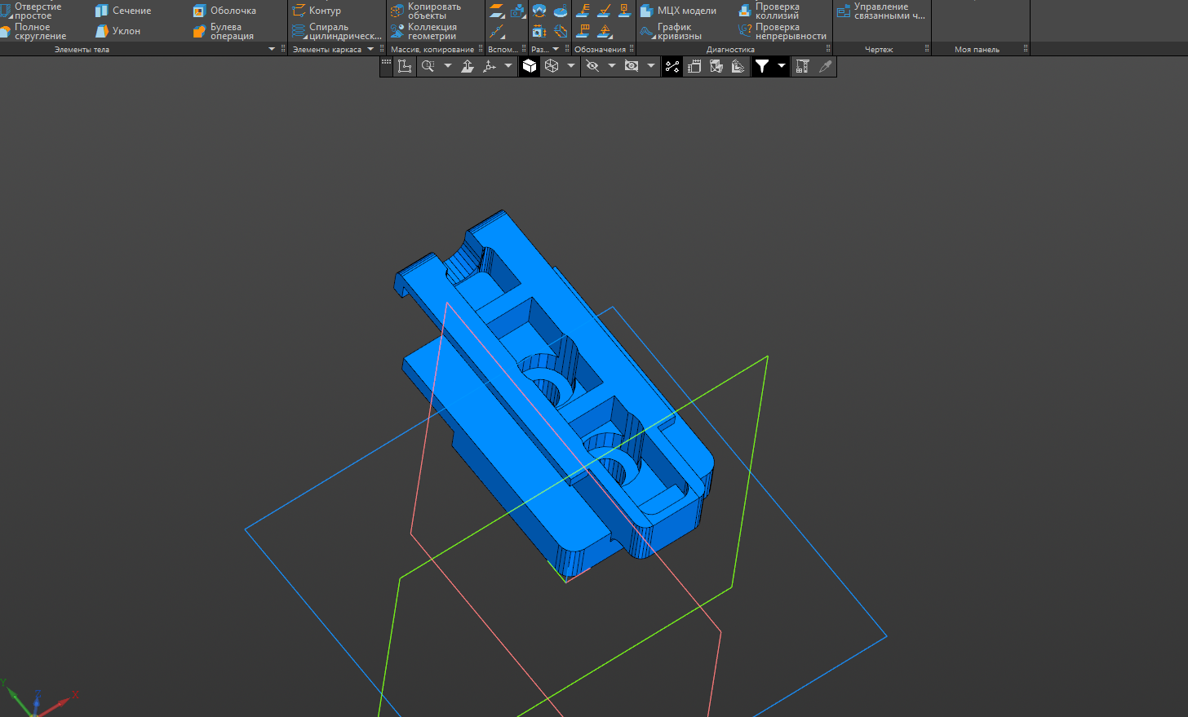The image size is (1188, 717).
Task: Click the orange triangle on plane icon
Action: 605,31
